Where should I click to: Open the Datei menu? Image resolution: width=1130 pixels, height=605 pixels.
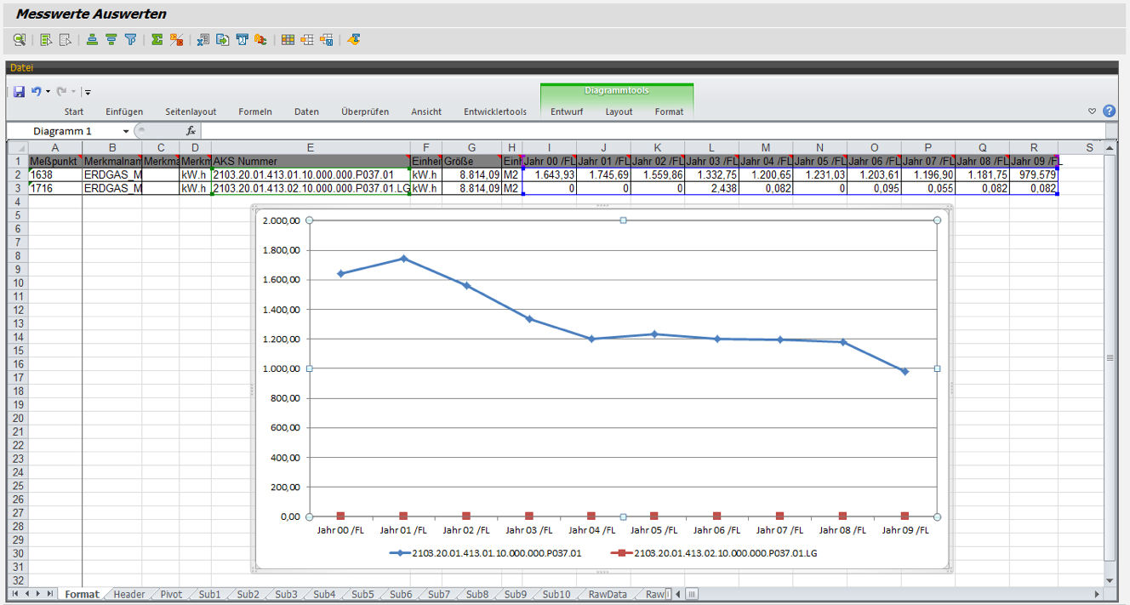tap(22, 67)
